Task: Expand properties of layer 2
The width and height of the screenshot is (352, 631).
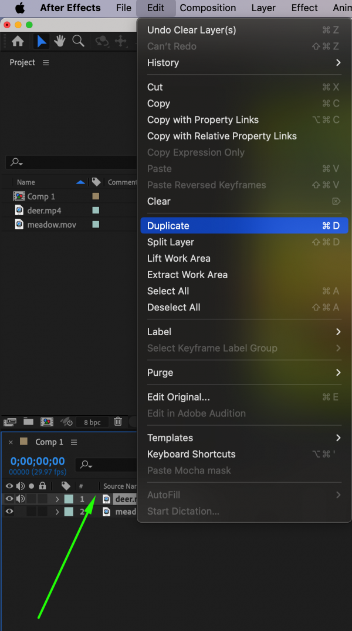Action: pos(57,512)
